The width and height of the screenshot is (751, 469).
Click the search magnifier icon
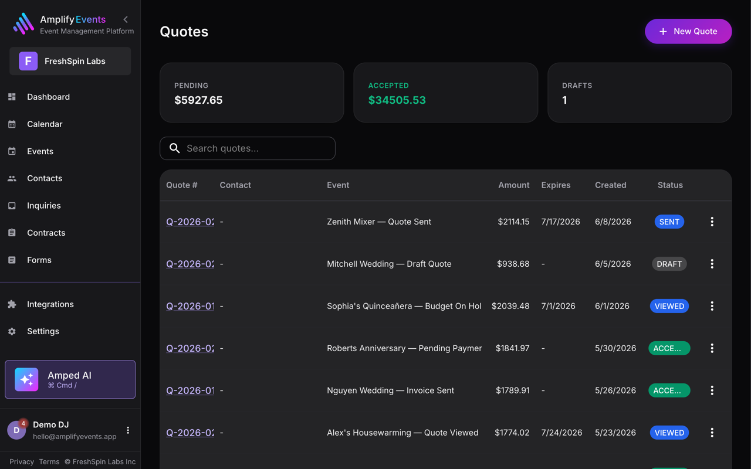174,148
